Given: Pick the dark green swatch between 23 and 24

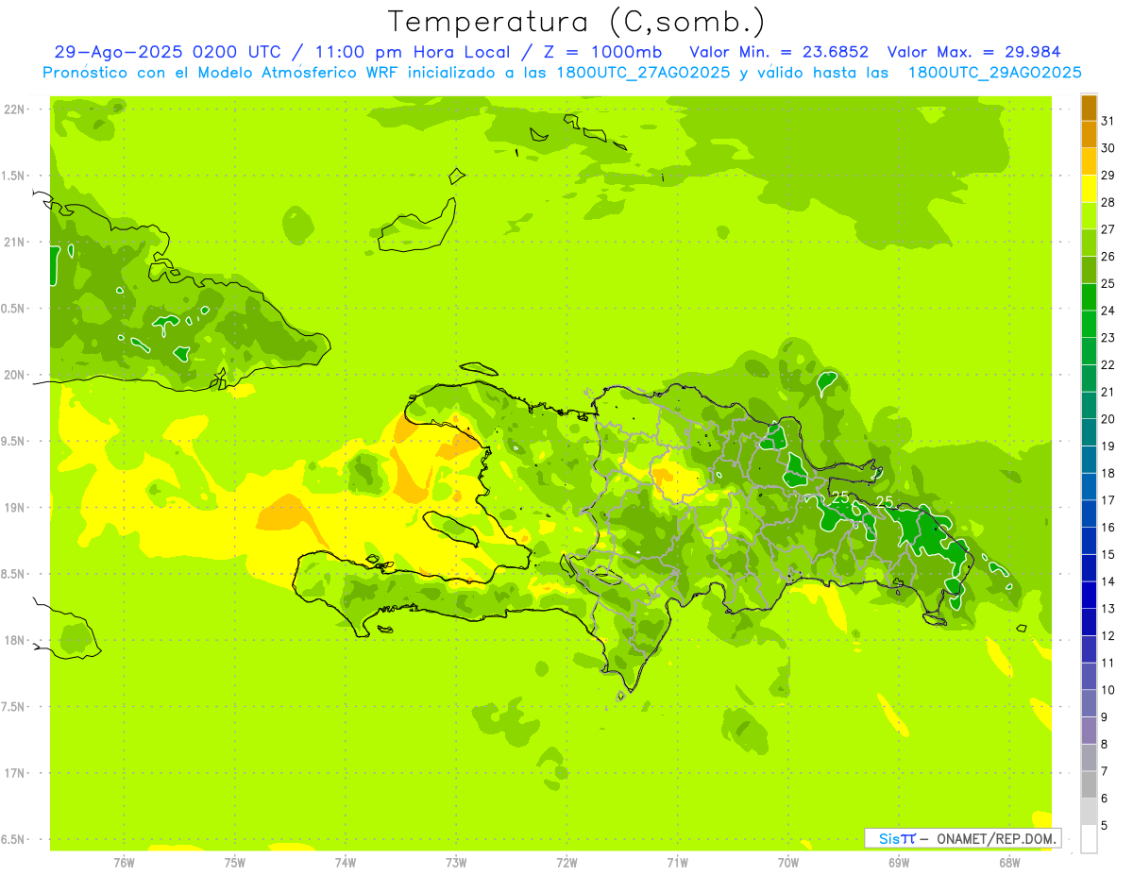Looking at the screenshot, I should [1089, 325].
